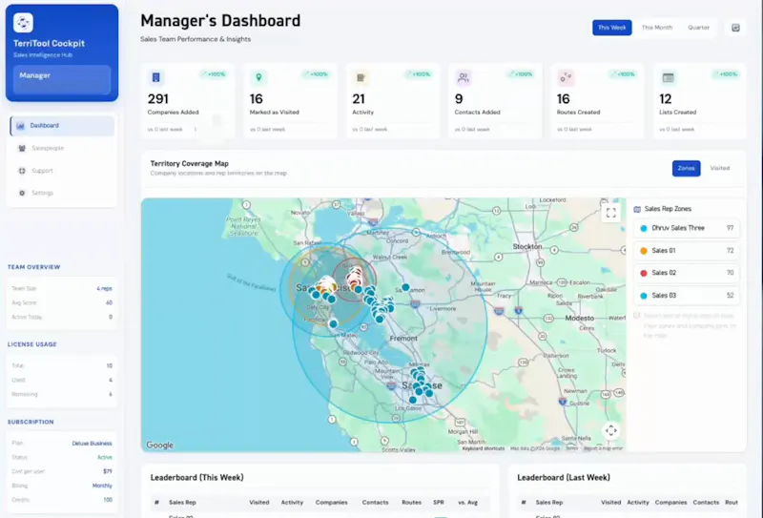This screenshot has height=518, width=763.
Task: Click the Sales Rep Zones map icon
Action: (x=637, y=209)
